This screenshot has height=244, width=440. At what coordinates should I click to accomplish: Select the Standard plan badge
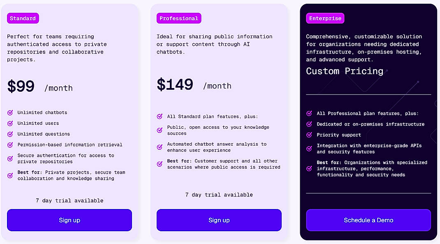coord(23,18)
